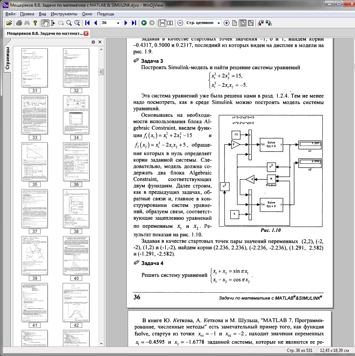Viewport: 355px width, 356px height.
Task: Open the Правка menu
Action: (27, 14)
